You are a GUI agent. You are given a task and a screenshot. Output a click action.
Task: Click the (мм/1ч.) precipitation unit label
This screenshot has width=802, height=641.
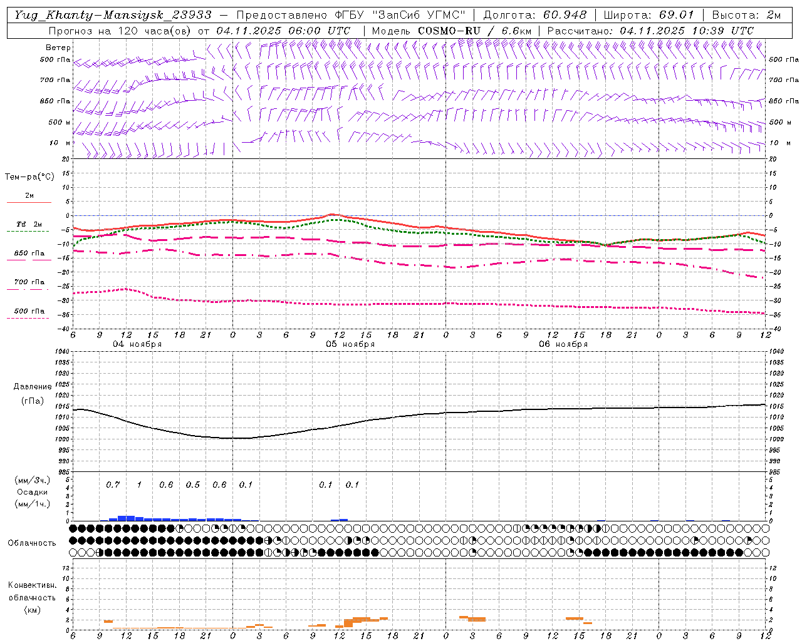(x=32, y=504)
